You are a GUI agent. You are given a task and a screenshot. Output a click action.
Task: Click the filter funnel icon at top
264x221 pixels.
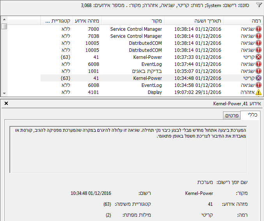click(x=259, y=5)
